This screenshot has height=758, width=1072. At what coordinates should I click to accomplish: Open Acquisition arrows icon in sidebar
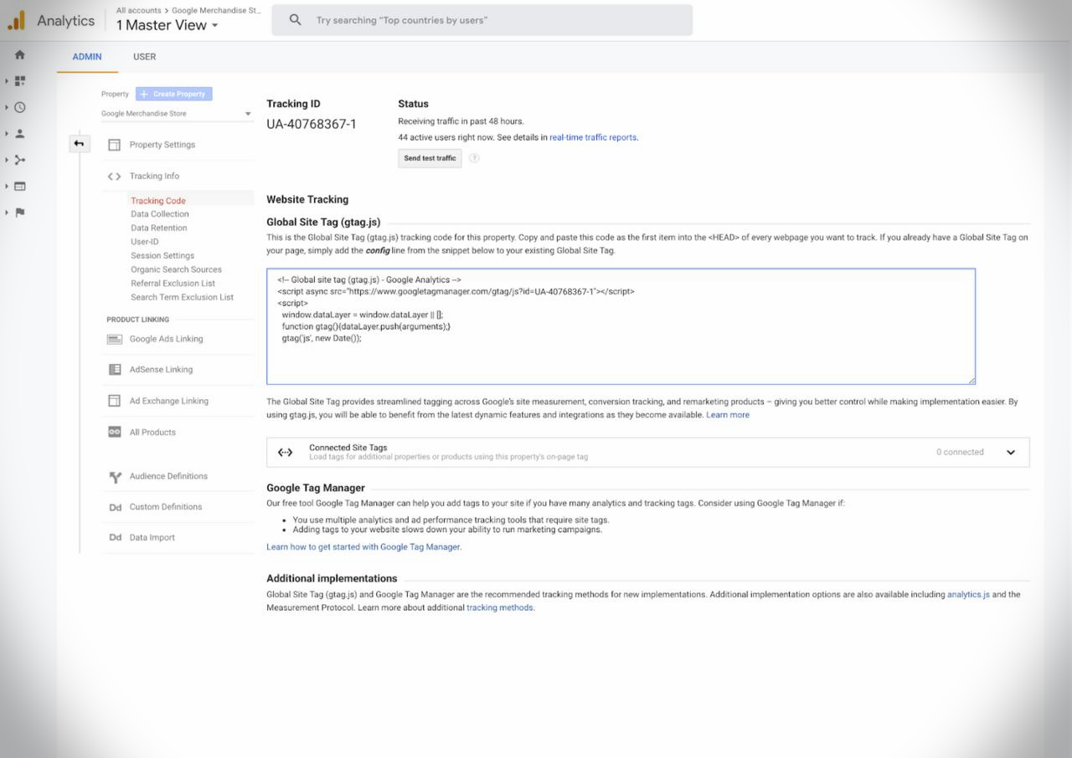[20, 160]
